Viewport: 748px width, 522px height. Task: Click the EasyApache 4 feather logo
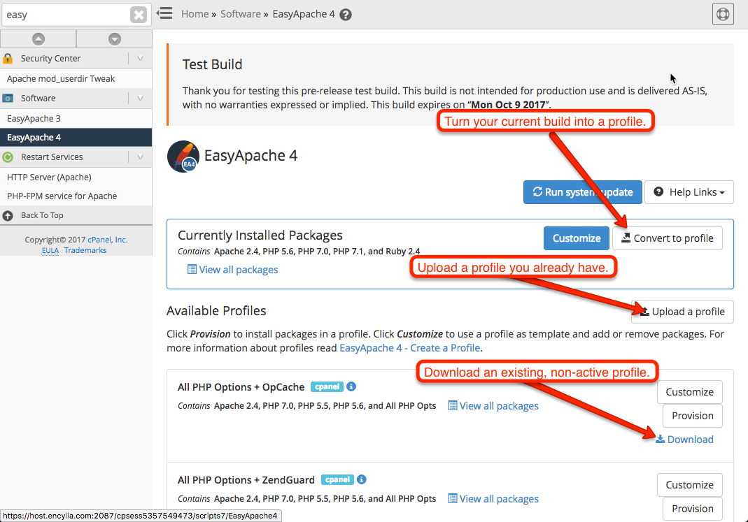point(183,157)
